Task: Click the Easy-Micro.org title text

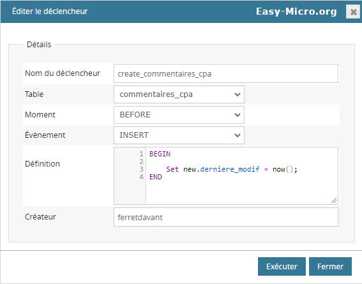Action: [x=296, y=11]
